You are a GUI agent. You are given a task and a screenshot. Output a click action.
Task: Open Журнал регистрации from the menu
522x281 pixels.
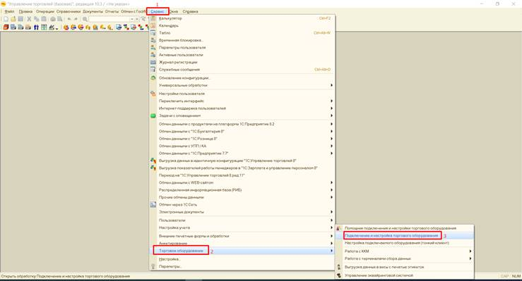coord(242,62)
